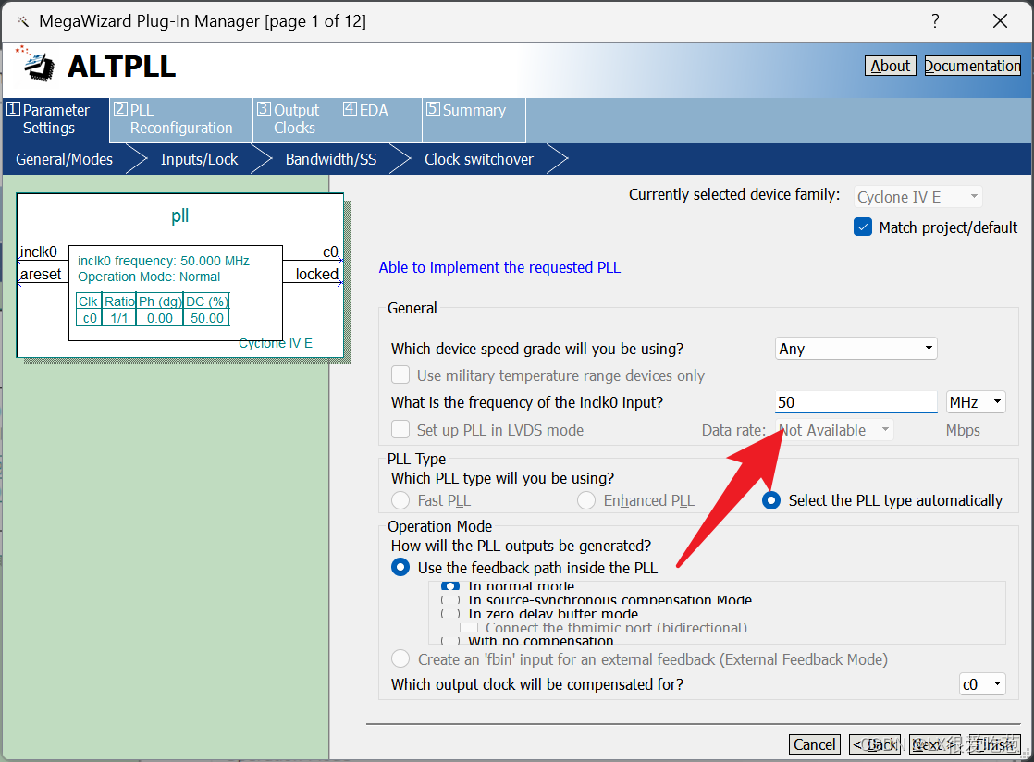Go to Clock switchover step
The width and height of the screenshot is (1034, 762).
click(479, 159)
